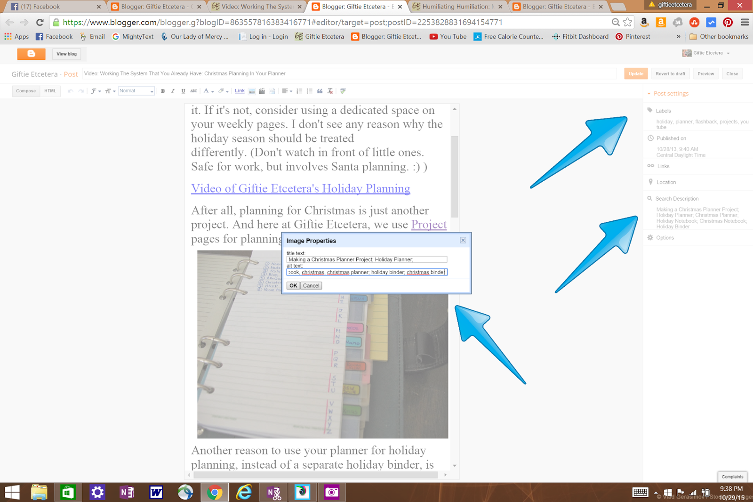This screenshot has width=753, height=502.
Task: Insert a video into the post
Action: [x=262, y=91]
